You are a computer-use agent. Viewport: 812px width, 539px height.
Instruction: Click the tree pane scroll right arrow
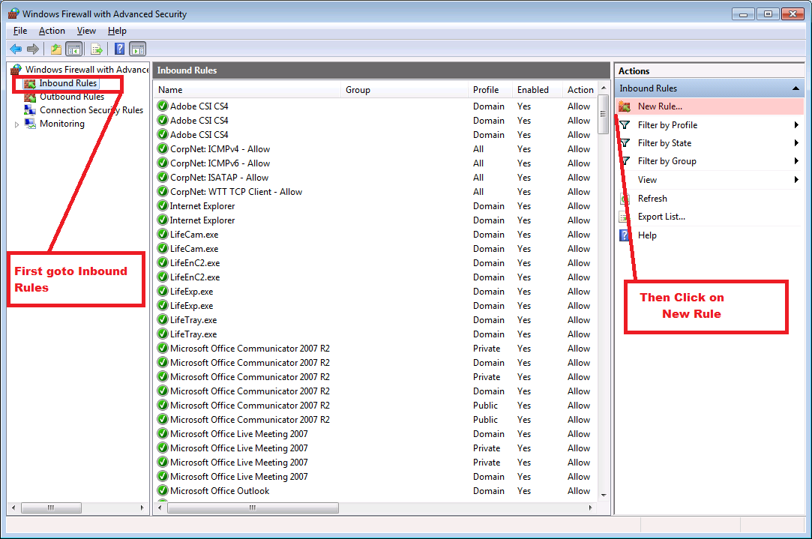click(142, 508)
